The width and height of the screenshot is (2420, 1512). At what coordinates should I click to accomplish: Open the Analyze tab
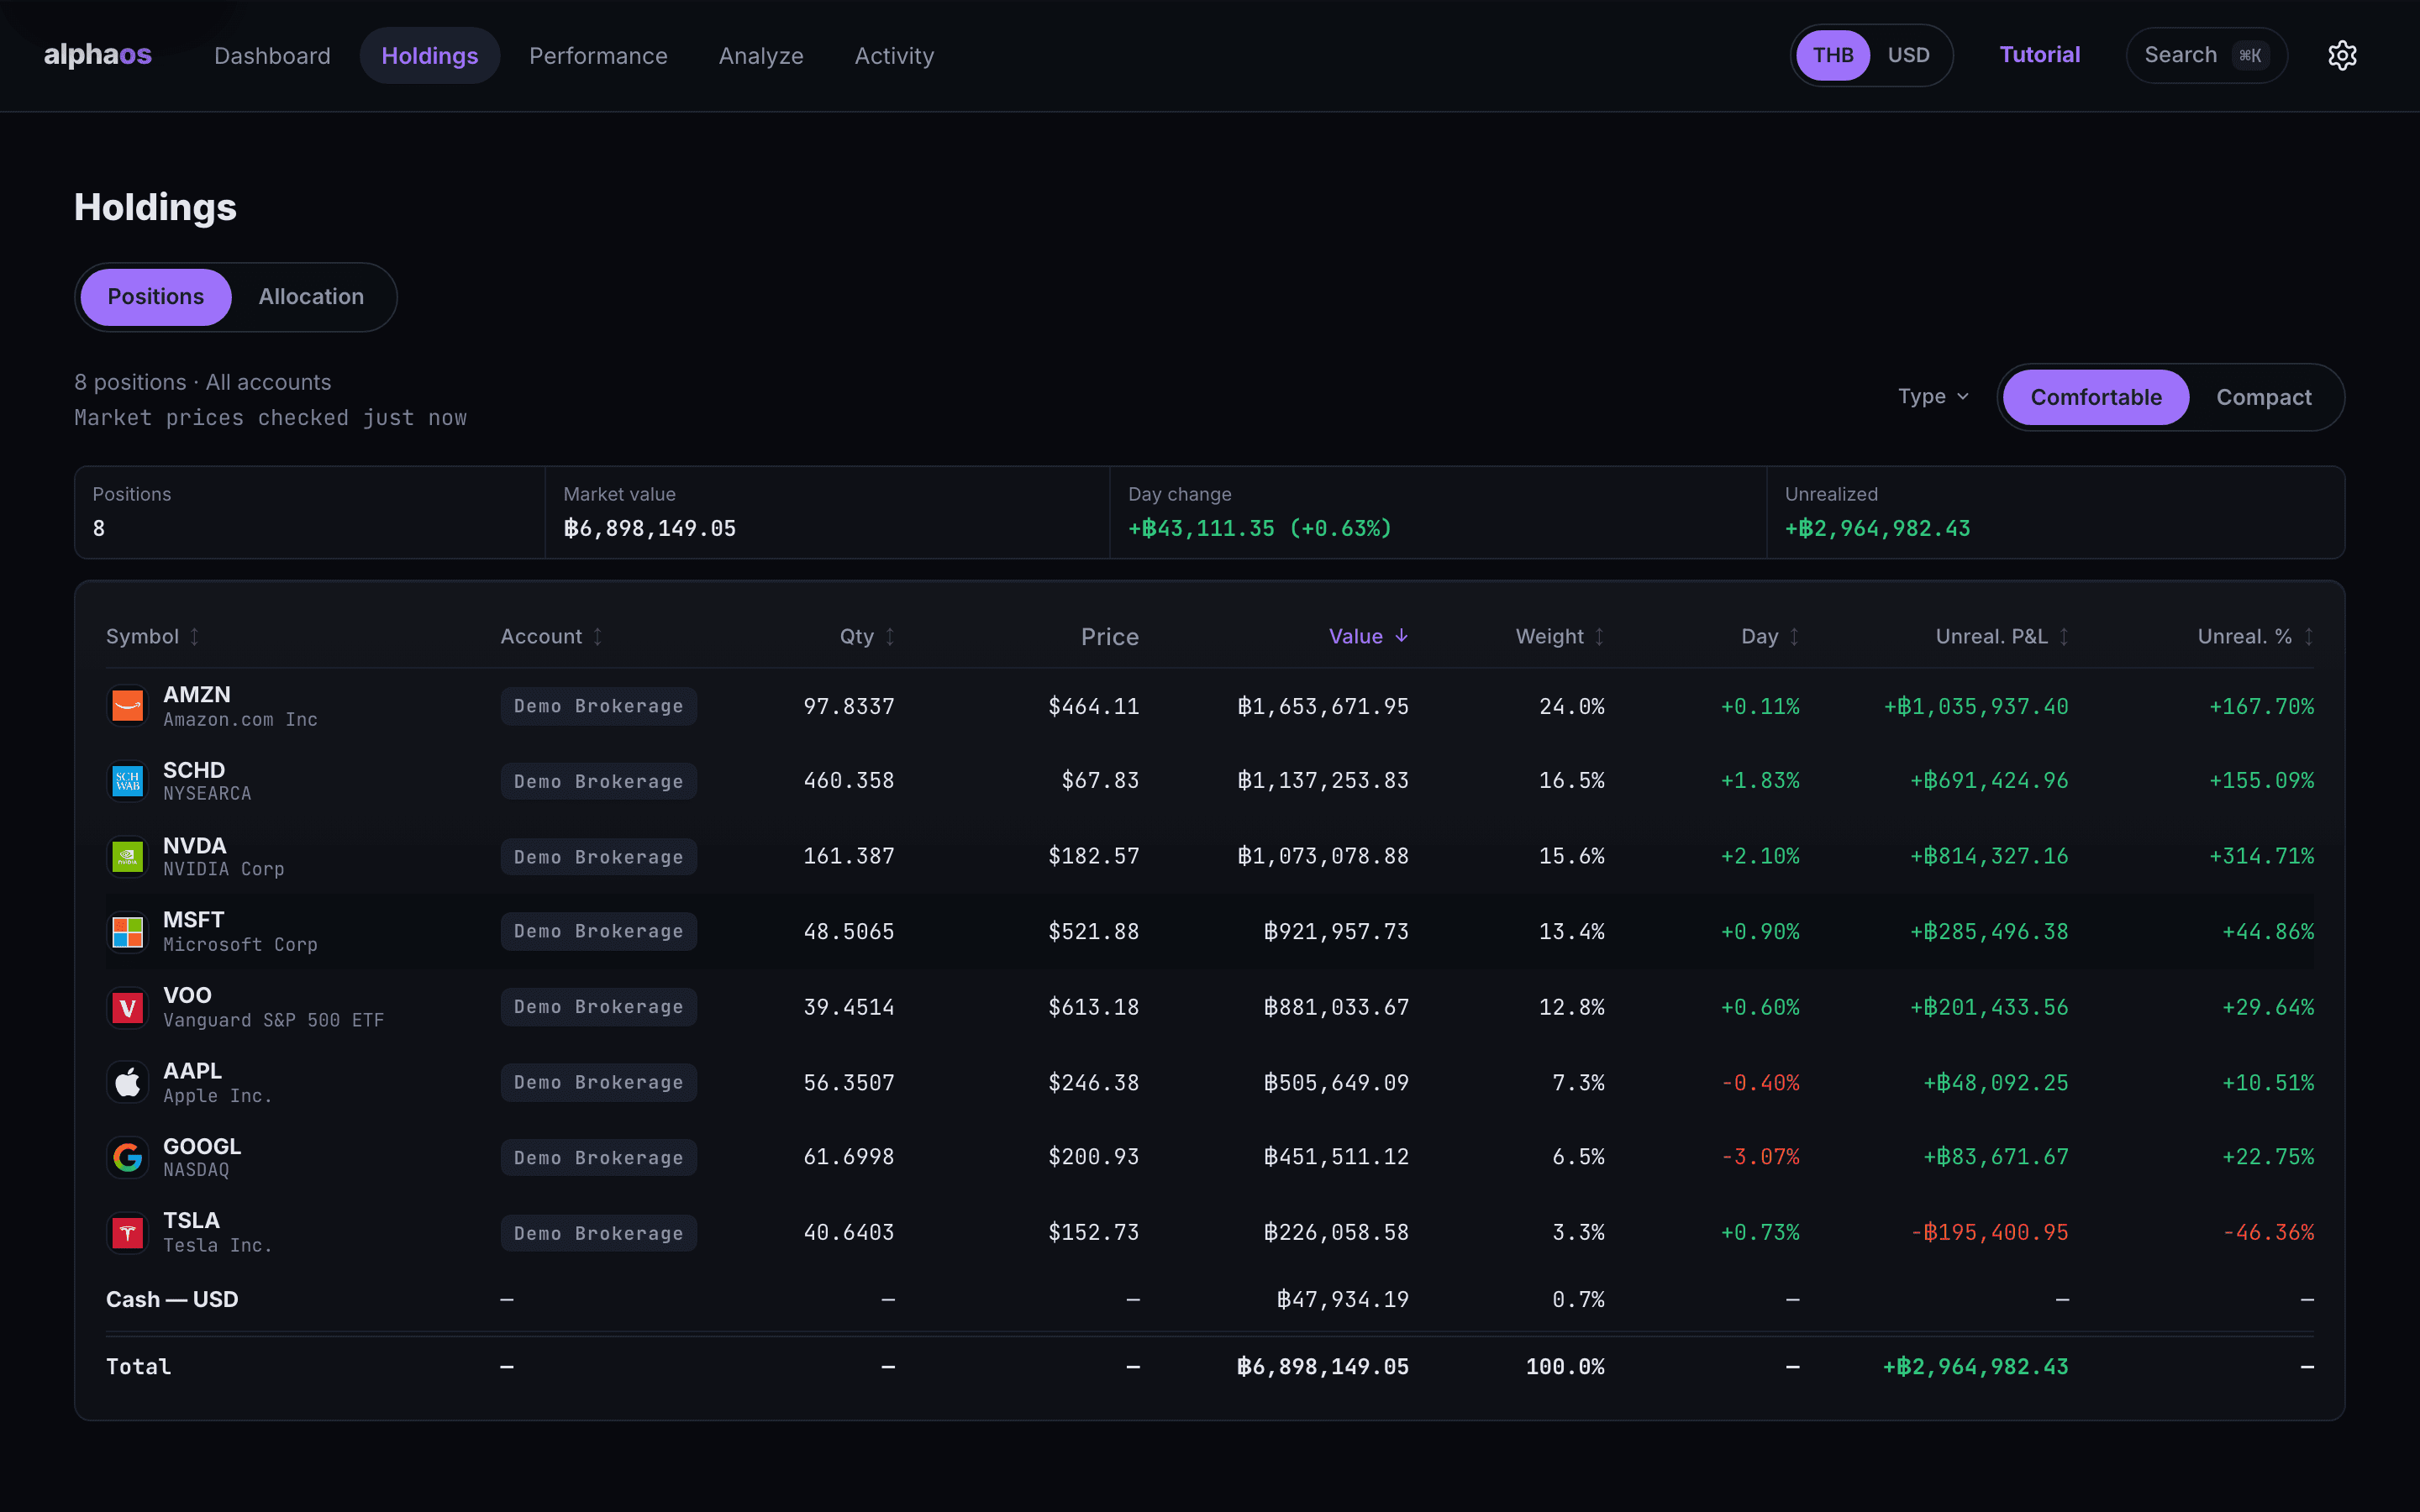coord(761,56)
